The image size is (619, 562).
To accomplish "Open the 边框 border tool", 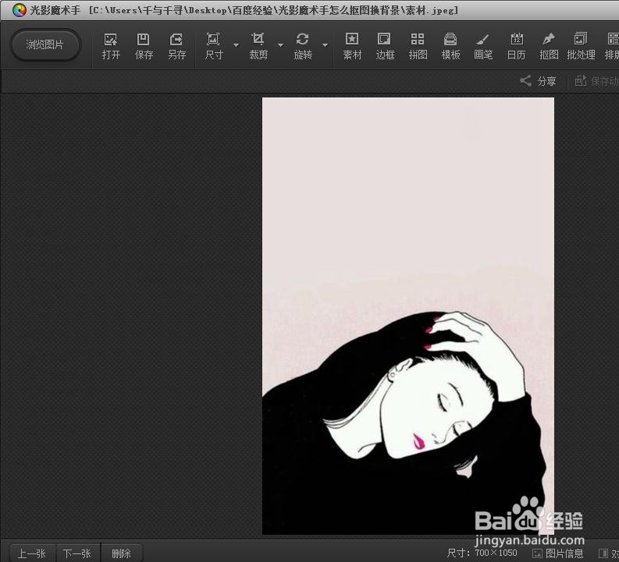I will click(x=385, y=46).
